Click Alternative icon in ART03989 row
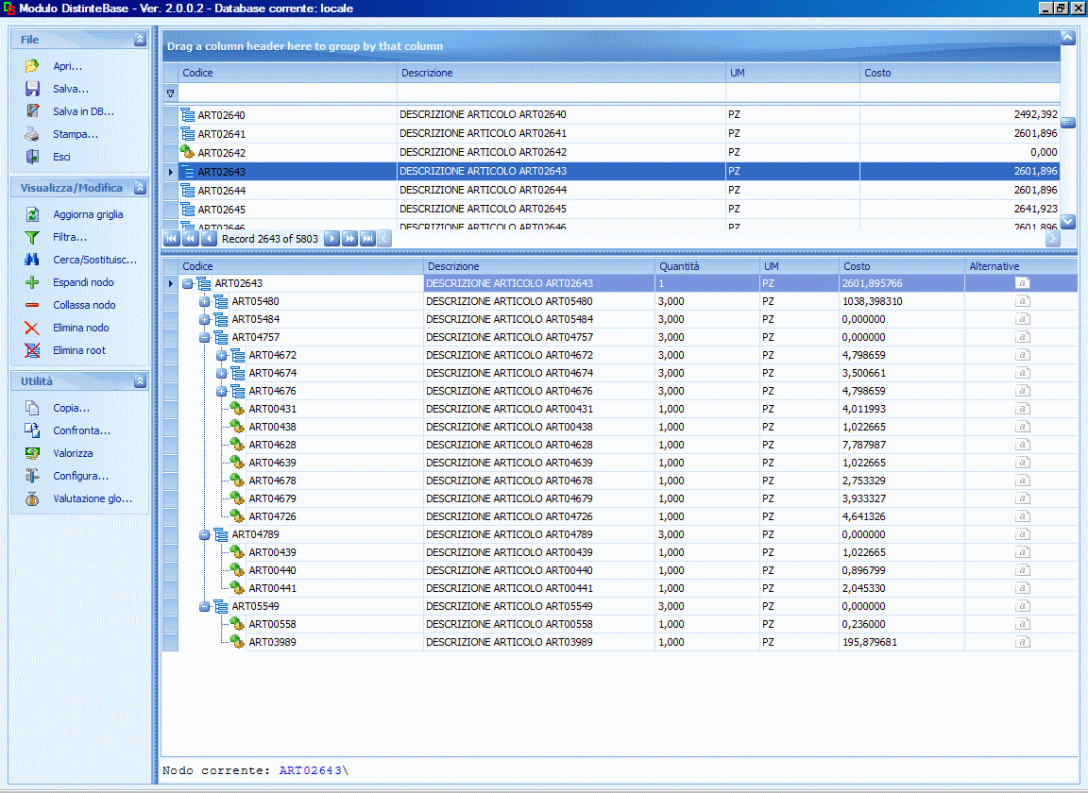Viewport: 1088px width, 793px height. 1022,642
